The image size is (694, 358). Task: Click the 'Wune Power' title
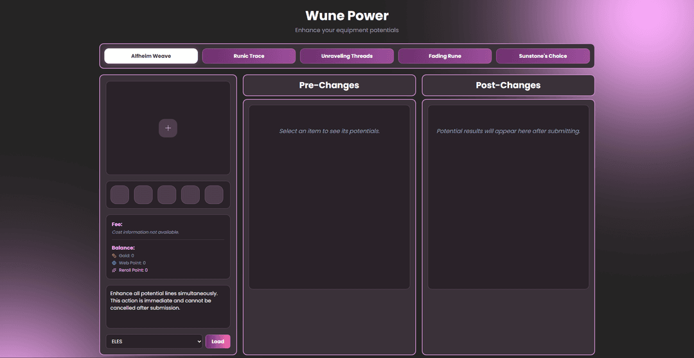[347, 15]
